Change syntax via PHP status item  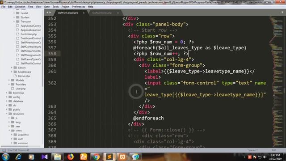[273, 150]
